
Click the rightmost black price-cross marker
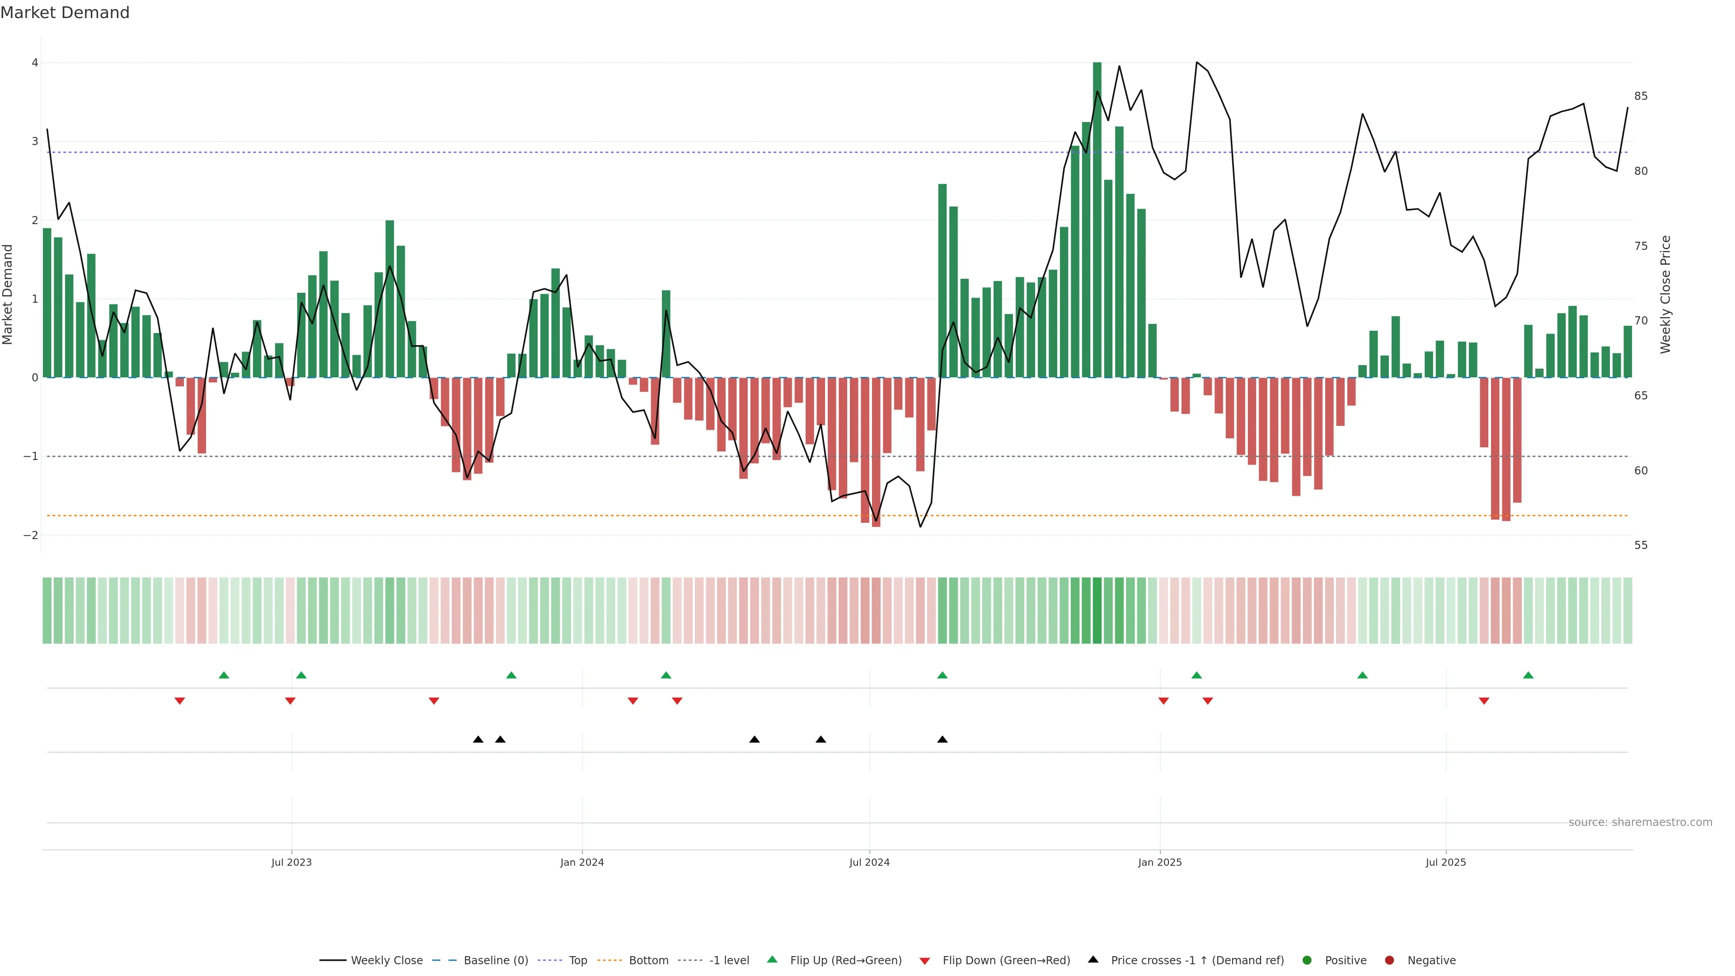point(942,740)
